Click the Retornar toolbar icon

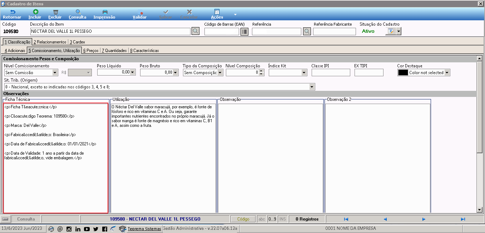click(12, 12)
